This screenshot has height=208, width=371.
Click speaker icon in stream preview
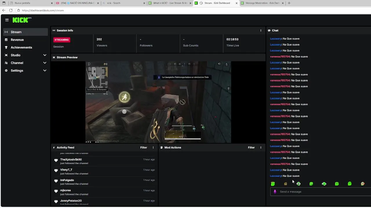(x=219, y=64)
